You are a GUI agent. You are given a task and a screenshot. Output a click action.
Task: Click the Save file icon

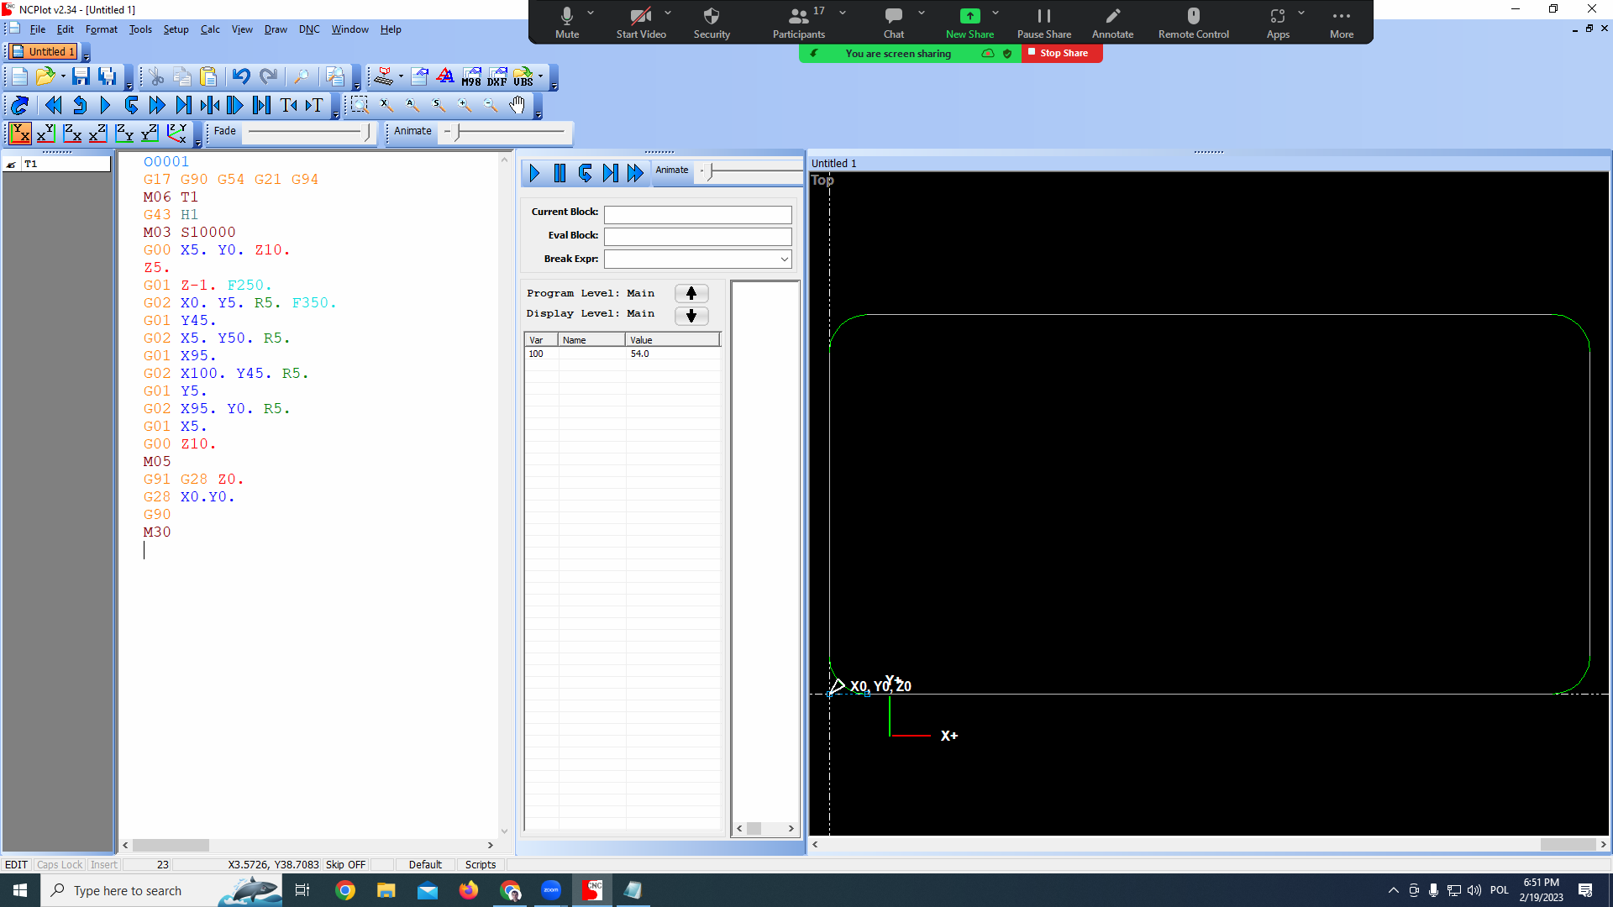click(x=81, y=77)
